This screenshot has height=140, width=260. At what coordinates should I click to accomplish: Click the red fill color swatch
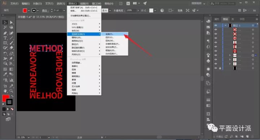pyautogui.click(x=25, y=10)
